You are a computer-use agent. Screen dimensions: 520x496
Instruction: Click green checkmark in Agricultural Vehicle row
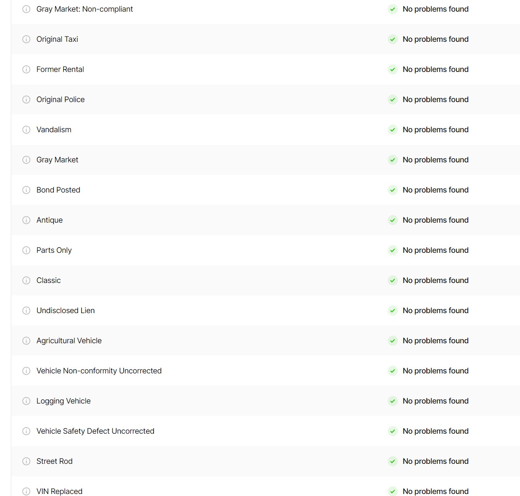tap(393, 341)
